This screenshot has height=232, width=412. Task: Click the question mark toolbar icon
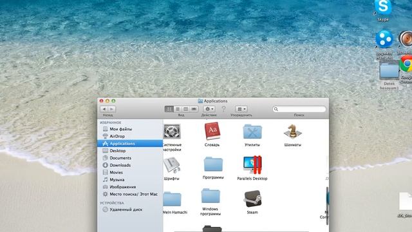click(223, 109)
